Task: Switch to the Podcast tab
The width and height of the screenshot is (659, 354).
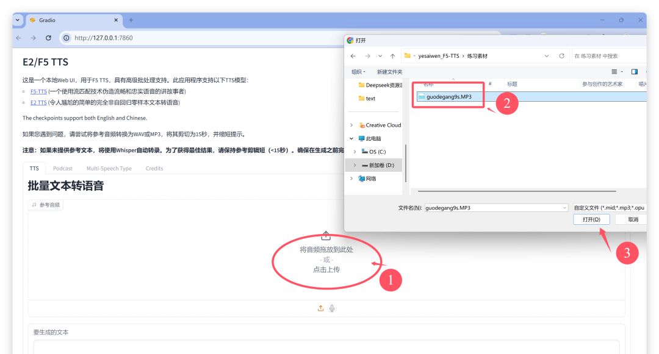Action: (x=63, y=168)
